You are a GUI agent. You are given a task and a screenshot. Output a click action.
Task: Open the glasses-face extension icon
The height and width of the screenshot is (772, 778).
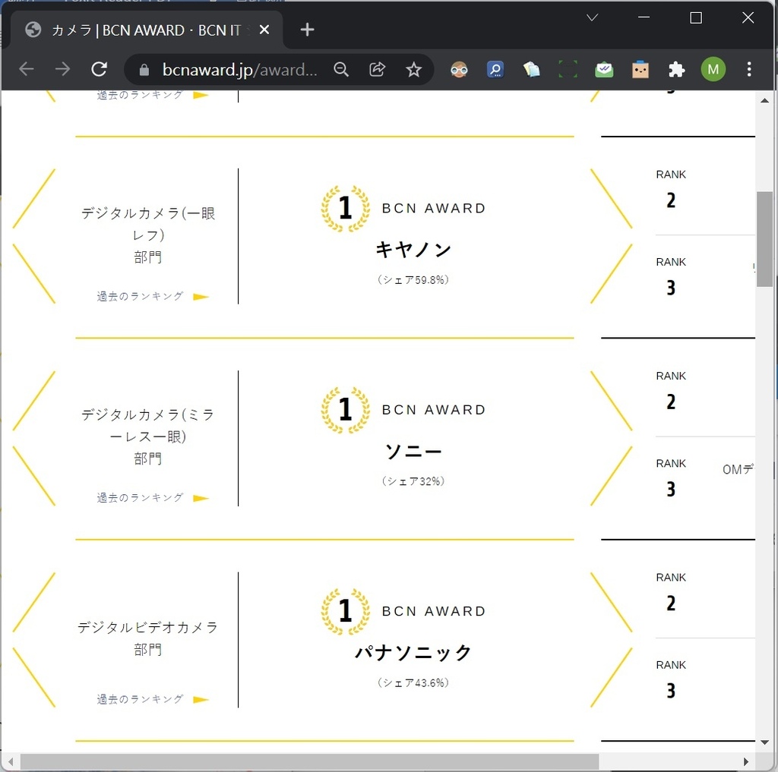[x=459, y=70]
